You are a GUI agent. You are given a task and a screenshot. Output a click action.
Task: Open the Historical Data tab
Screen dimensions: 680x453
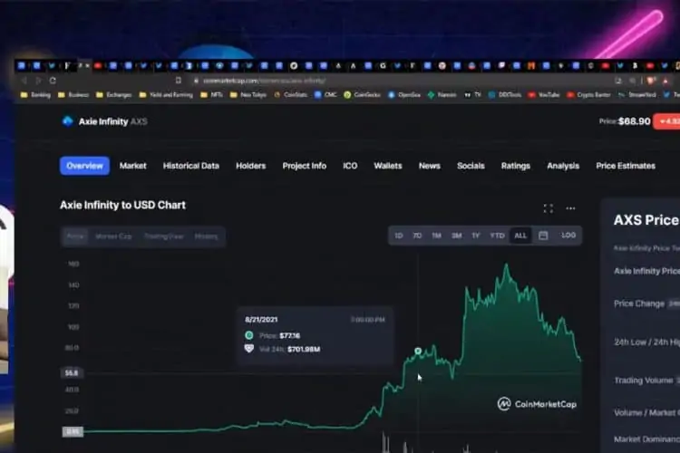click(190, 166)
